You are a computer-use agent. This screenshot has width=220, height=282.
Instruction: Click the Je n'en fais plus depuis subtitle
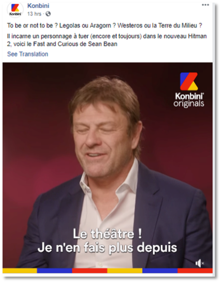tap(107, 248)
